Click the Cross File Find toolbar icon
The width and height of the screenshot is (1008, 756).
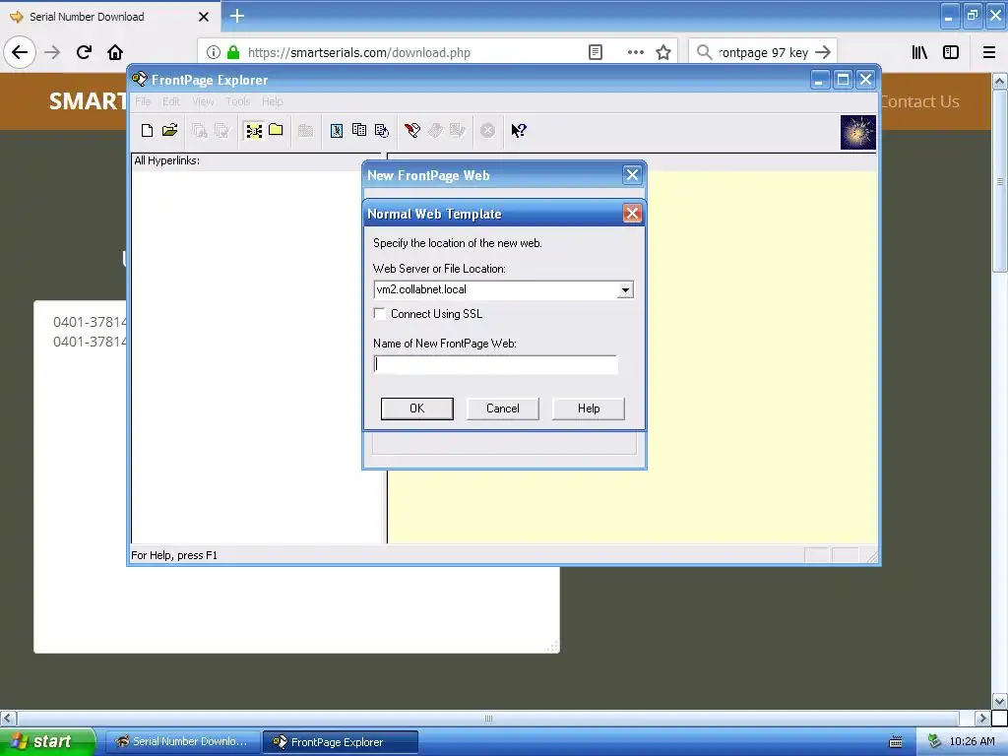(199, 131)
